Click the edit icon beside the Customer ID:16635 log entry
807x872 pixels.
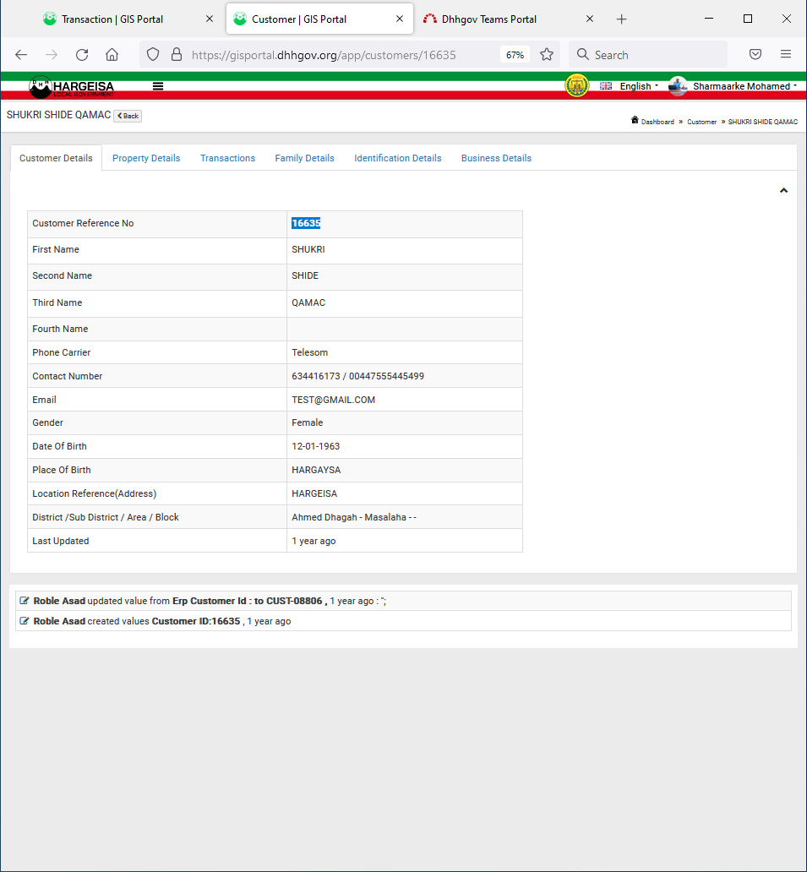25,621
